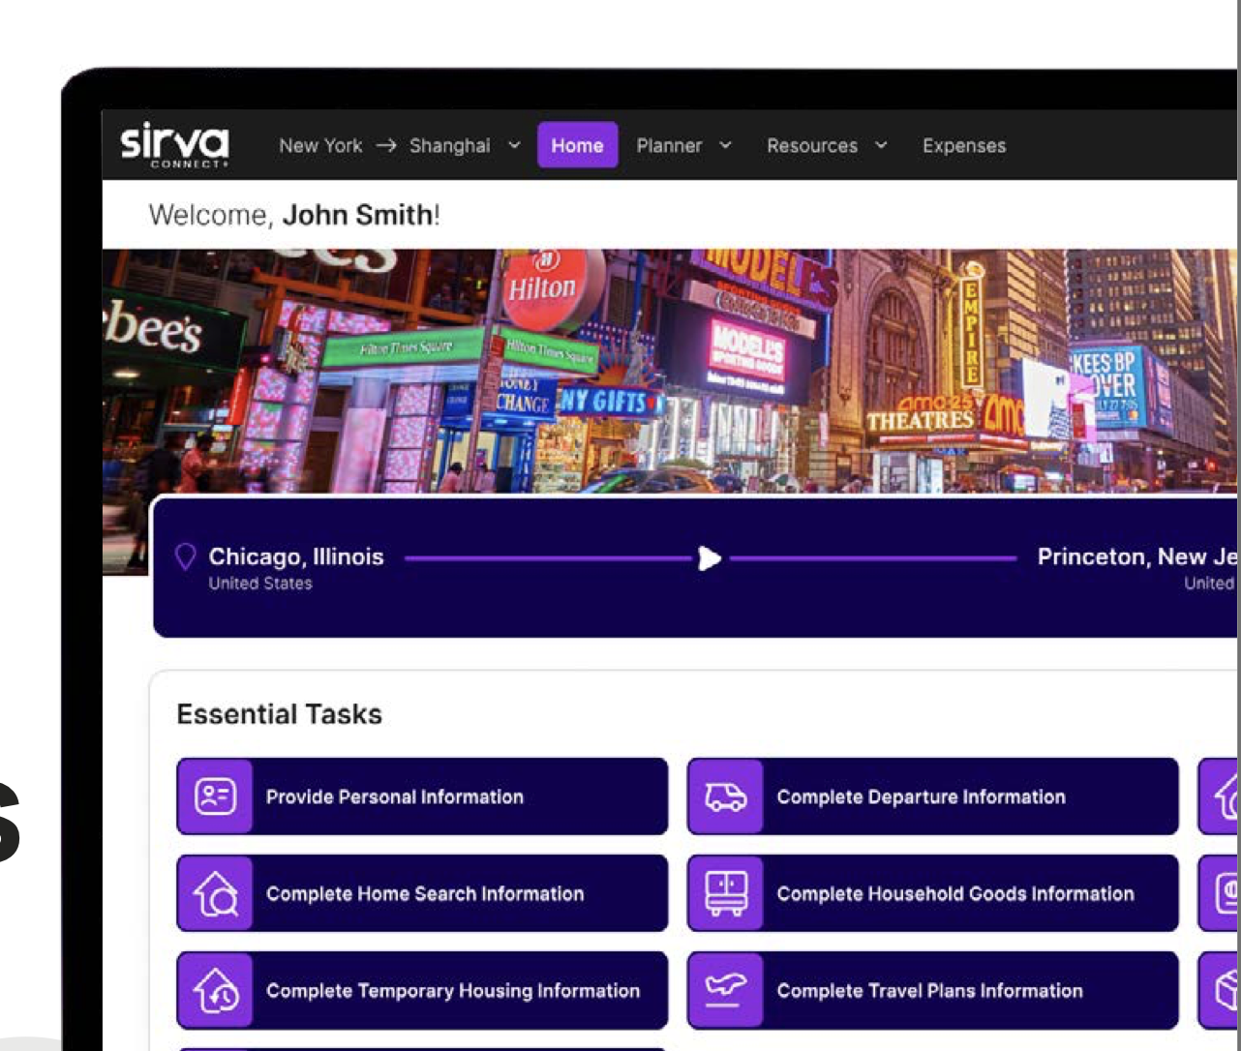Open Complete Departure Information task
Screen dimensions: 1241x1051
coord(933,796)
